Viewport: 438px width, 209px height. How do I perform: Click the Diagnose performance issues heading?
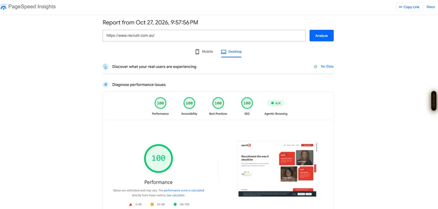(139, 84)
